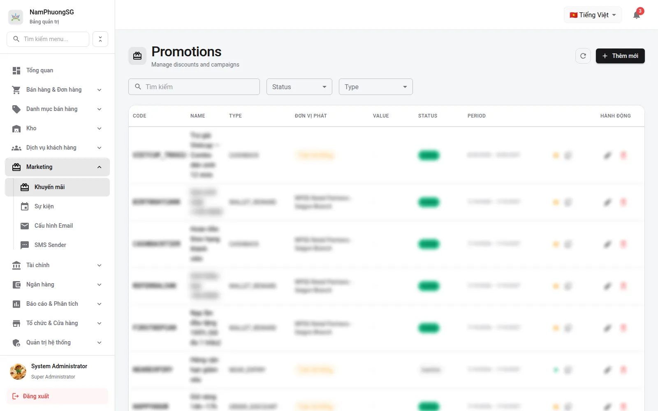Refresh the promotions list
This screenshot has width=658, height=411.
point(583,56)
